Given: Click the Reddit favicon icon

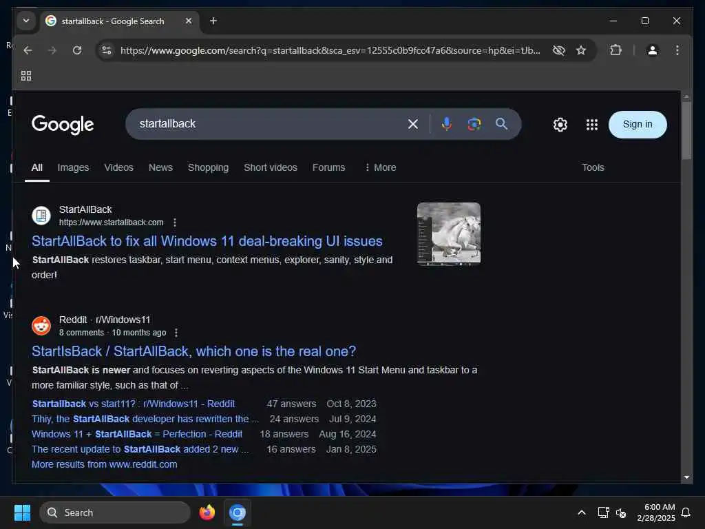Looking at the screenshot, I should 41,326.
